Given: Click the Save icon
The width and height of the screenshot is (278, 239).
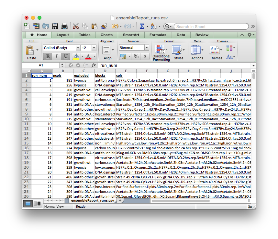Looking at the screenshot, I should click(55, 26).
